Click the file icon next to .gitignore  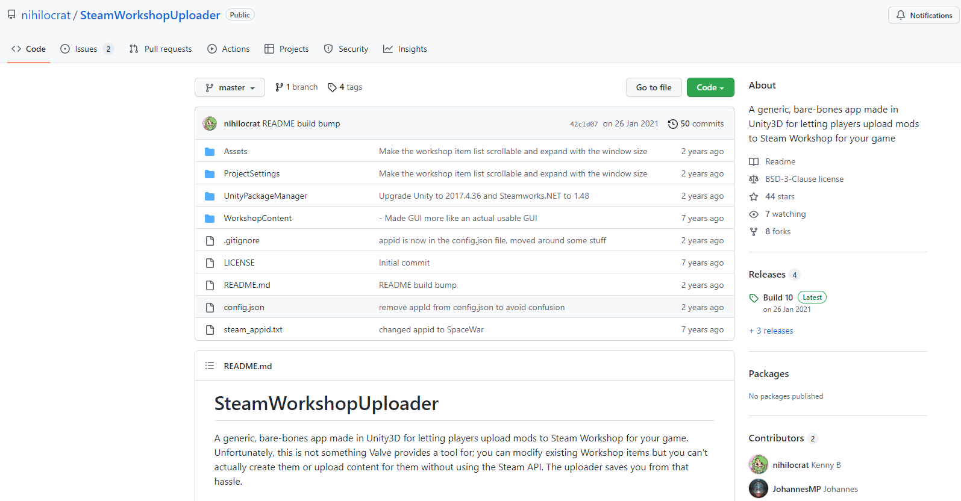click(x=210, y=241)
